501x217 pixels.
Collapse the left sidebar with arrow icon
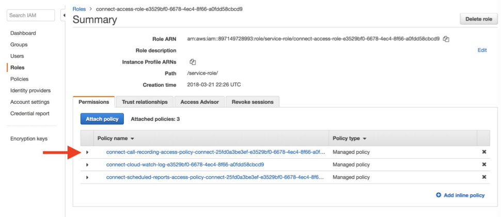[x=64, y=16]
